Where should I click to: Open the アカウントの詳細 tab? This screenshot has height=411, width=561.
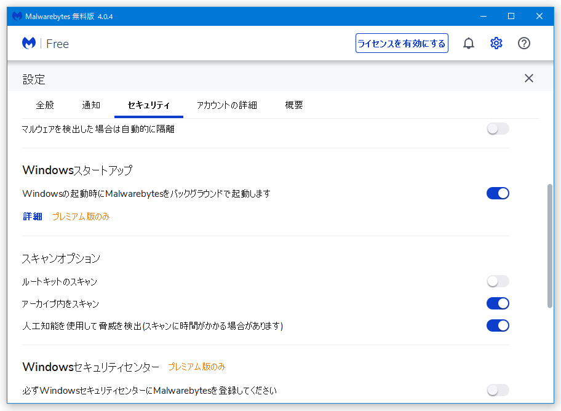coord(227,105)
